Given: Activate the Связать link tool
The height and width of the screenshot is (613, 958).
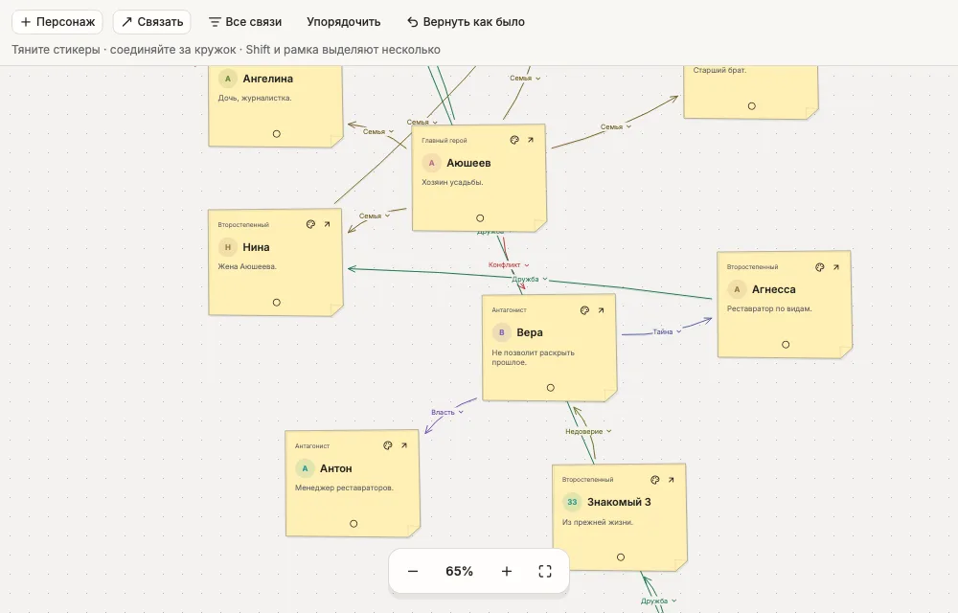Looking at the screenshot, I should 152,22.
